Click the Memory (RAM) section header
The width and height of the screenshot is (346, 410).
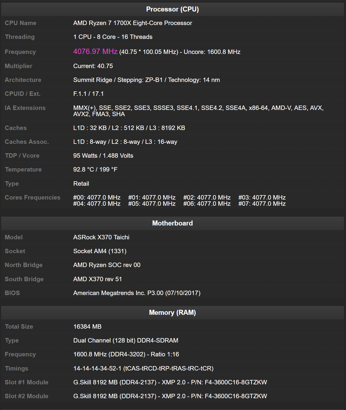pyautogui.click(x=173, y=312)
